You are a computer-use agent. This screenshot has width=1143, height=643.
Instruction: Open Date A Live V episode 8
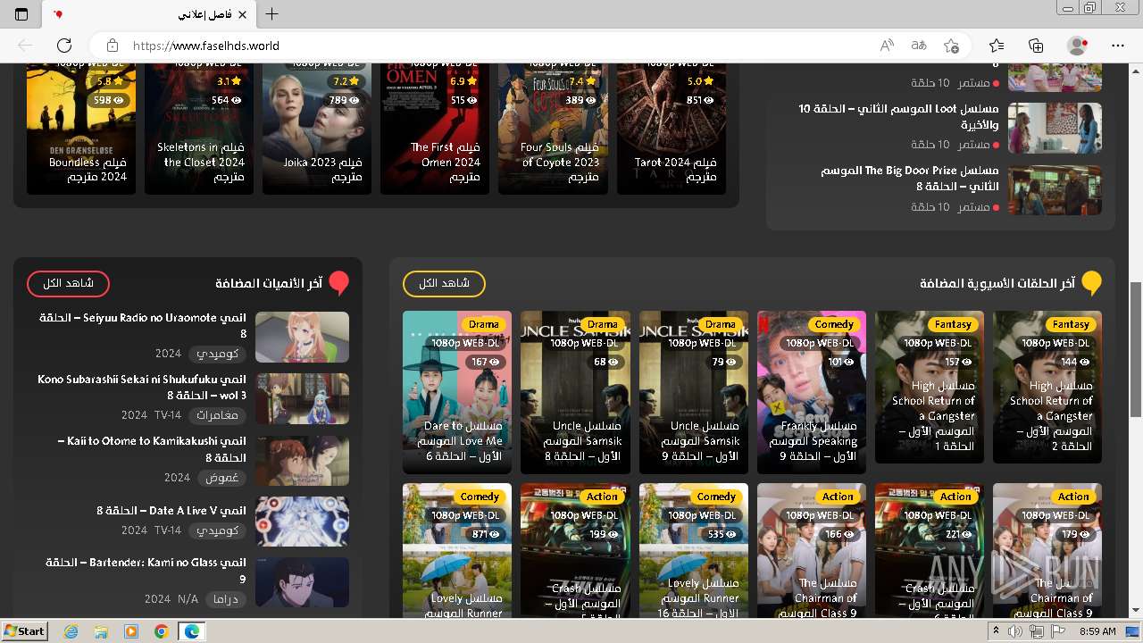171,511
